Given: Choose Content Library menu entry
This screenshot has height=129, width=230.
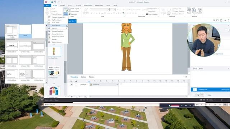Looking at the screenshot, I should click(58, 17).
